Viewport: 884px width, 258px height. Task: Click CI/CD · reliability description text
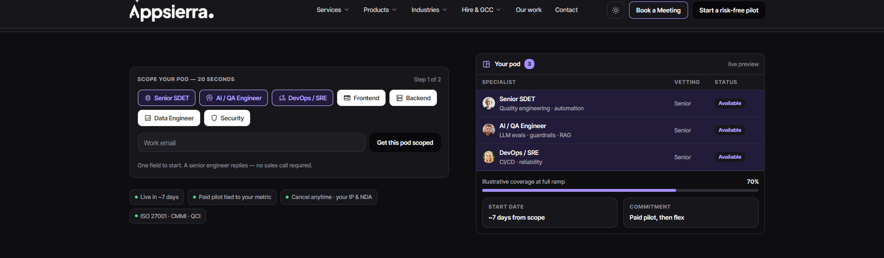[x=521, y=162]
